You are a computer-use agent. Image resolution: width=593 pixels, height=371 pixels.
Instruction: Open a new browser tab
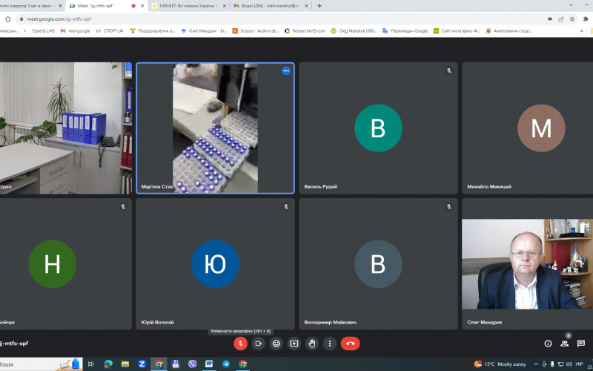319,6
